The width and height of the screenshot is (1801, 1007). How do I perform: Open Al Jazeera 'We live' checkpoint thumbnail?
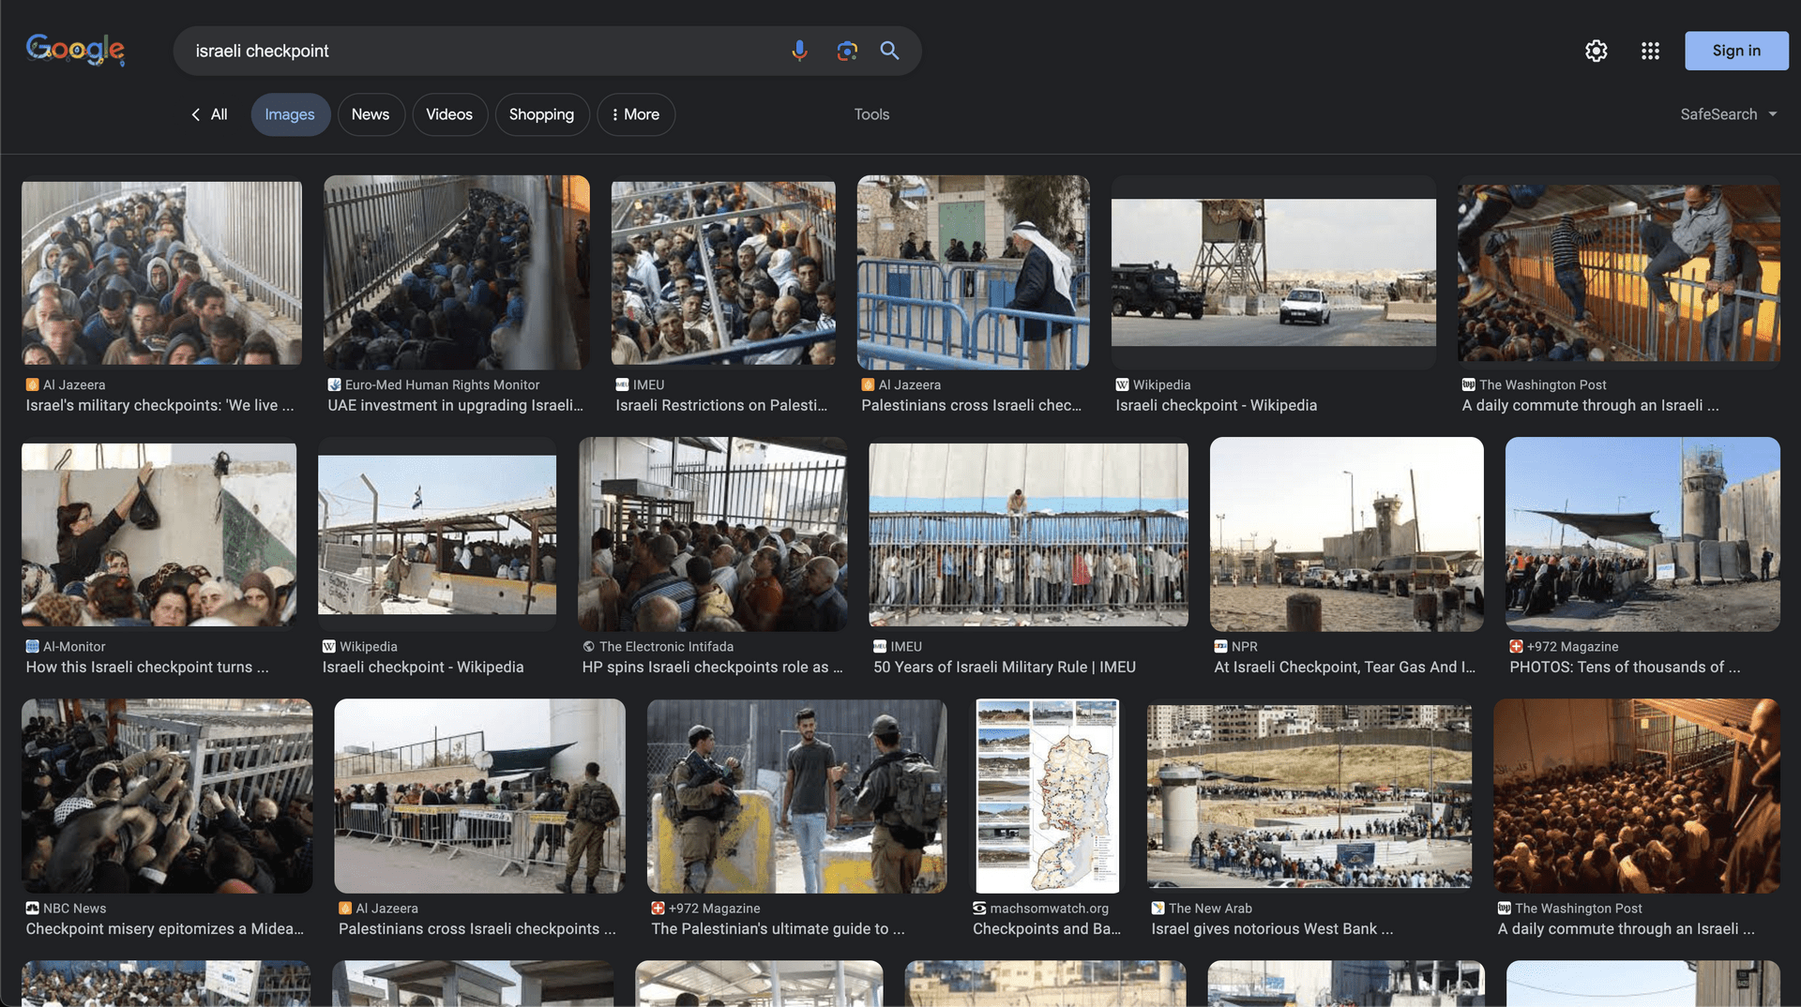161,273
